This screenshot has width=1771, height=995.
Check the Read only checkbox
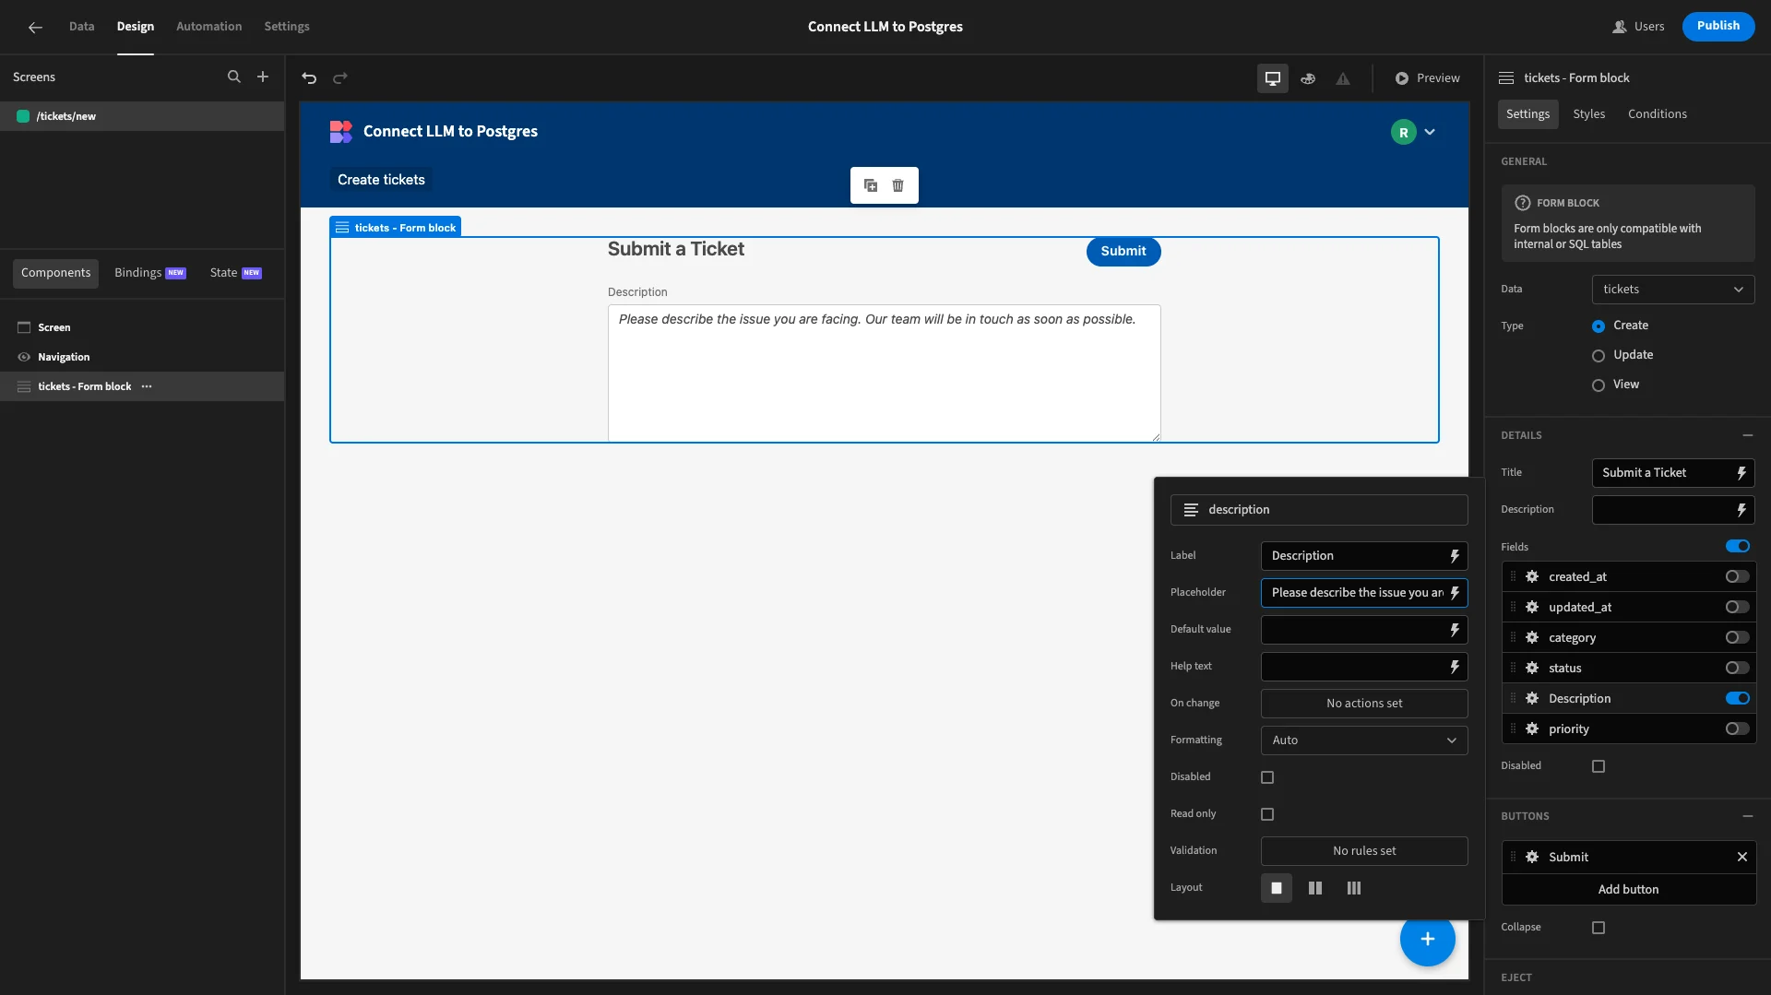coord(1267,814)
